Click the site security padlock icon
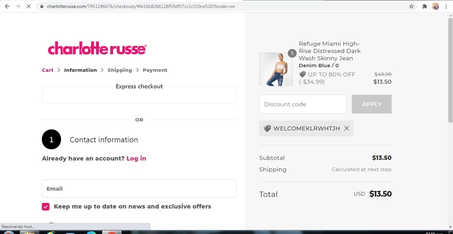 pos(41,6)
